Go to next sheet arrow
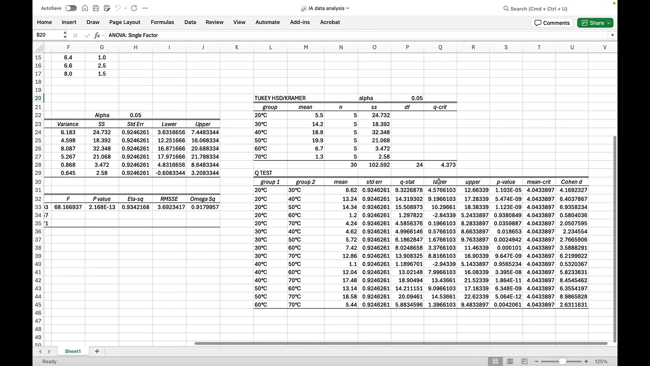The width and height of the screenshot is (650, 366). pyautogui.click(x=49, y=351)
